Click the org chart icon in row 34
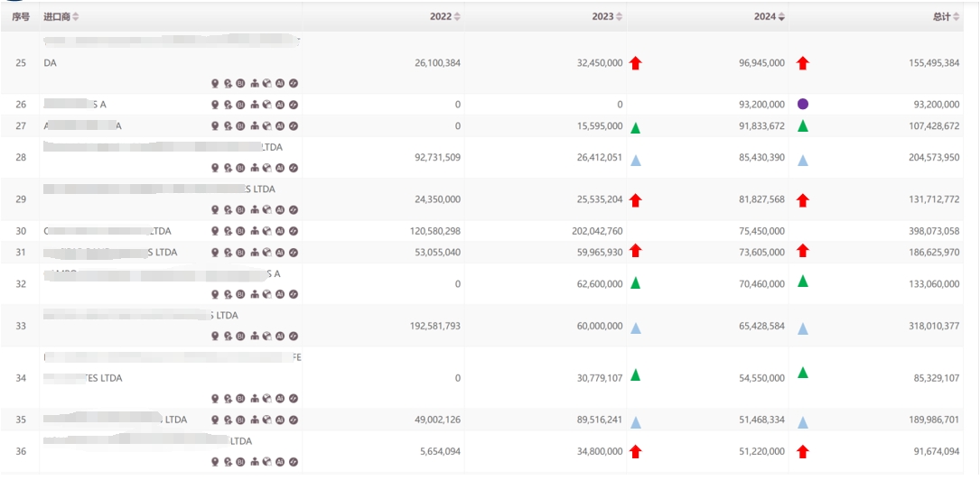Viewport: 980px width, 480px height. [255, 399]
